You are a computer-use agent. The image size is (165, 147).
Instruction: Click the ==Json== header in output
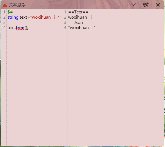79,22
